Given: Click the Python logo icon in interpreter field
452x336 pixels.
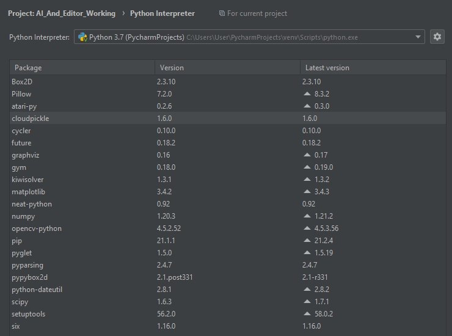Looking at the screenshot, I should [82, 37].
